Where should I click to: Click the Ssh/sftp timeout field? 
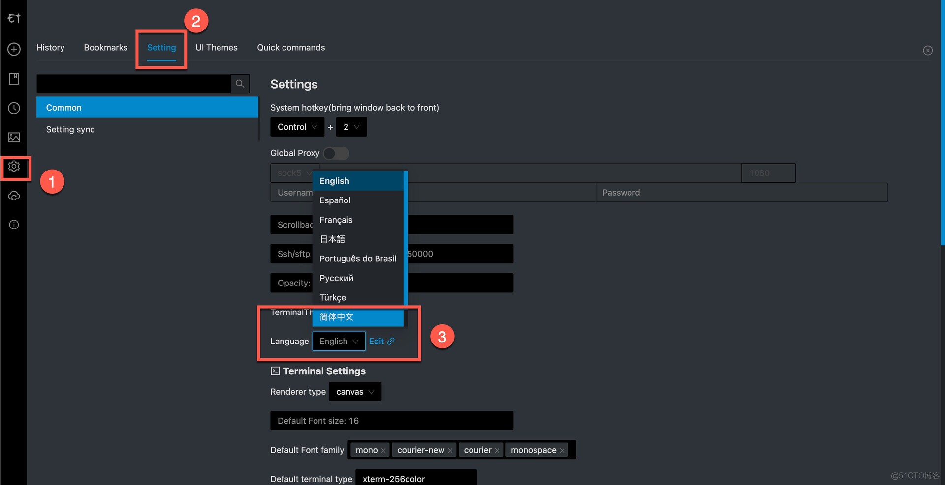(392, 254)
